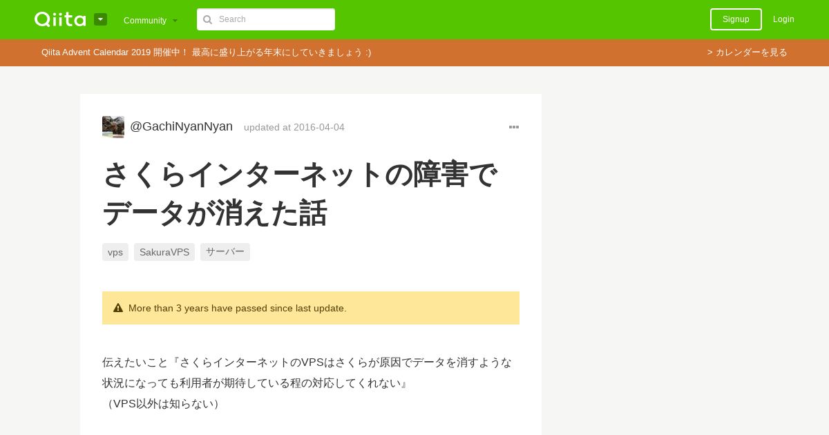Image resolution: width=829 pixels, height=435 pixels.
Task: Open the Login link
Action: pyautogui.click(x=783, y=19)
